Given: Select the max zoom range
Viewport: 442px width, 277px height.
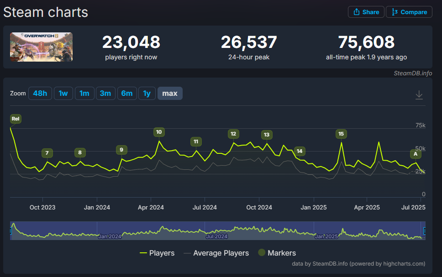Looking at the screenshot, I should 170,94.
